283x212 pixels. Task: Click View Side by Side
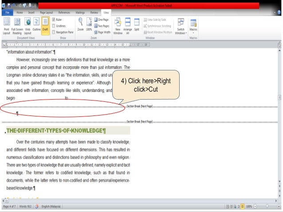click(x=155, y=19)
